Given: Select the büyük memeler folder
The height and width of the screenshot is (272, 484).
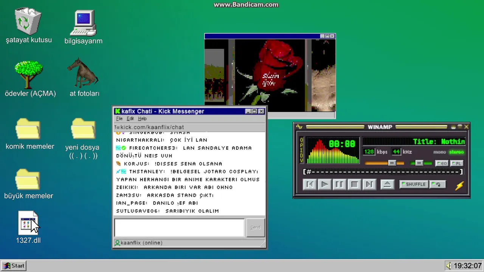Looking at the screenshot, I should [x=28, y=179].
